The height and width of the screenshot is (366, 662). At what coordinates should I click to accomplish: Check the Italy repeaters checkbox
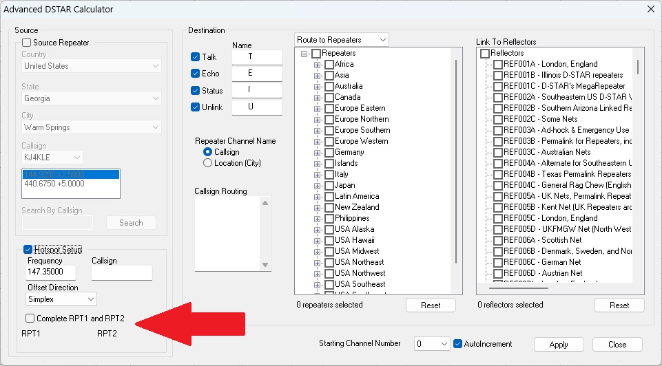[329, 175]
